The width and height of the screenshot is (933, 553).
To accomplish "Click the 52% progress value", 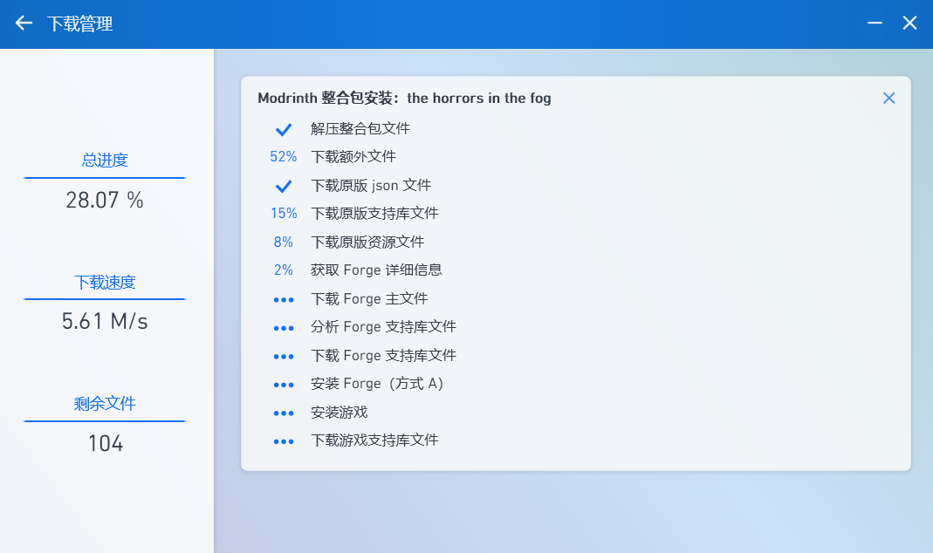I will point(284,156).
